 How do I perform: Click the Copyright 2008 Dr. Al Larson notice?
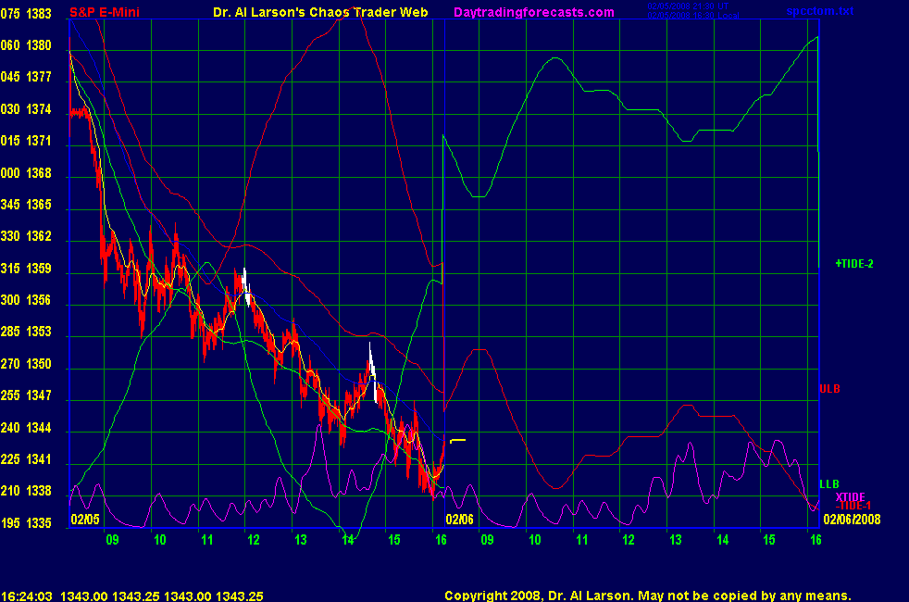click(647, 596)
